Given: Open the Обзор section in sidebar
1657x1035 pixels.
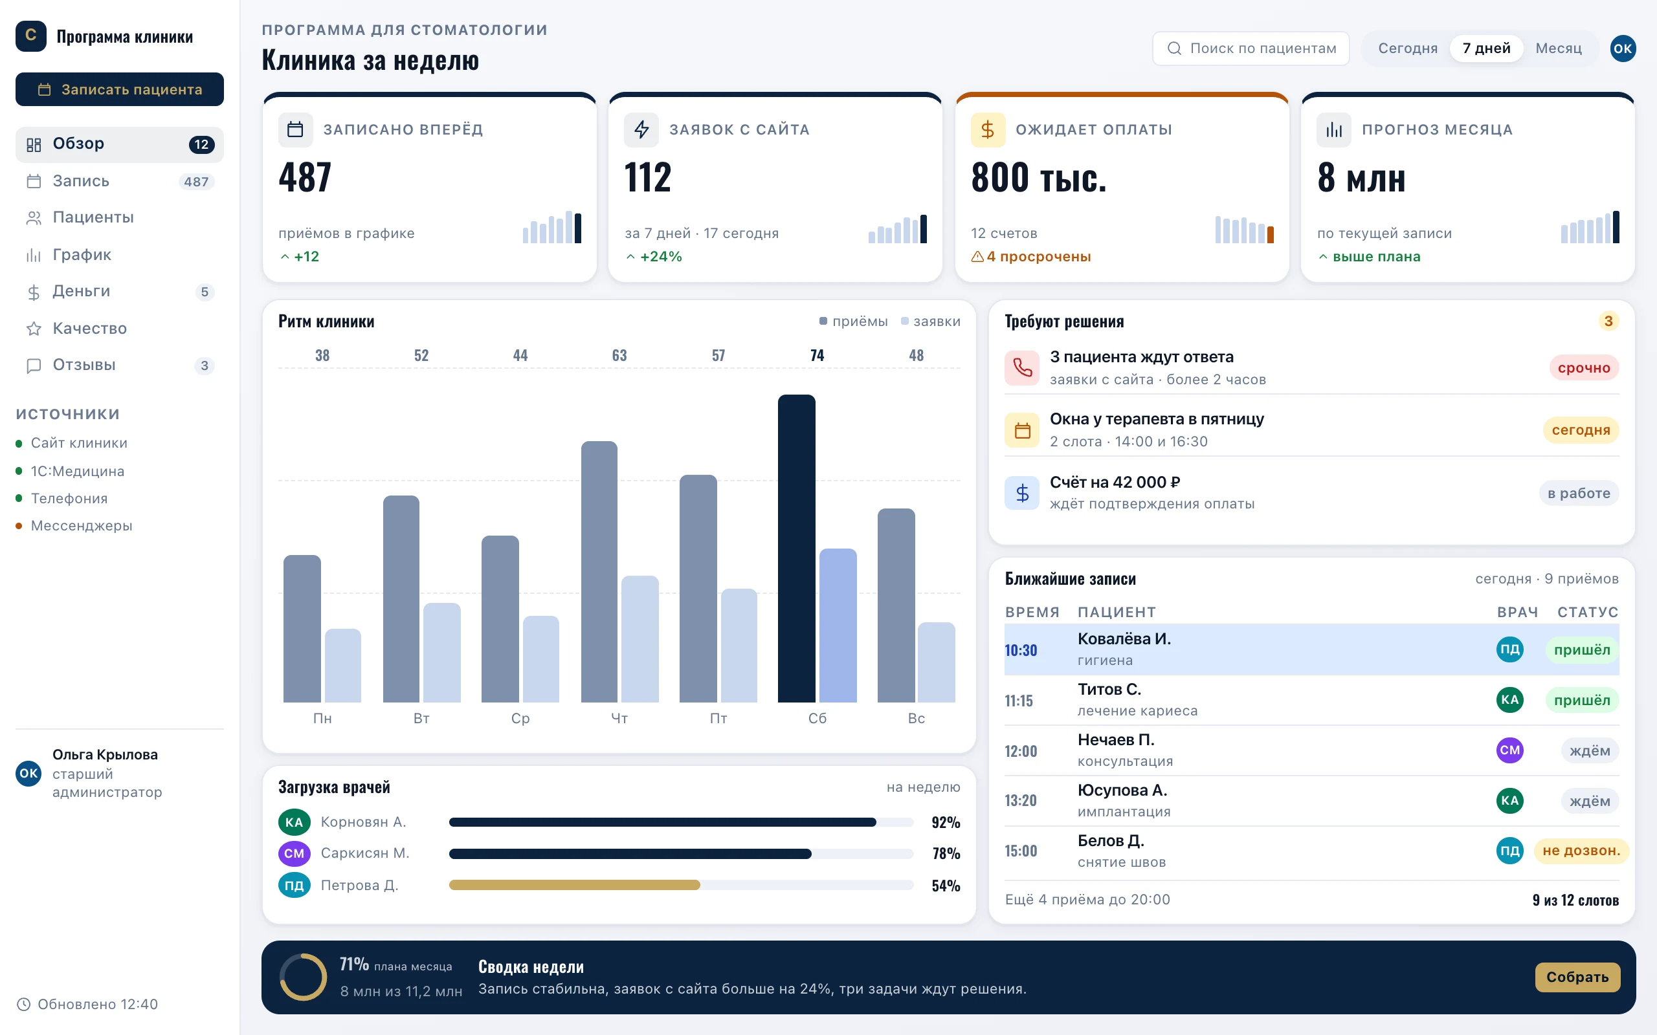Looking at the screenshot, I should click(120, 144).
